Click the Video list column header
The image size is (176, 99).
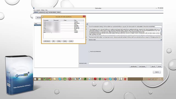tap(38, 24)
